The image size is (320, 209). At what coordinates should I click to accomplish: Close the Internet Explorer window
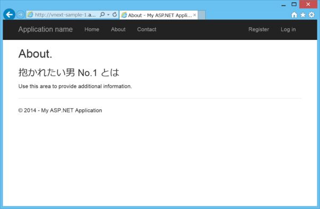point(308,4)
